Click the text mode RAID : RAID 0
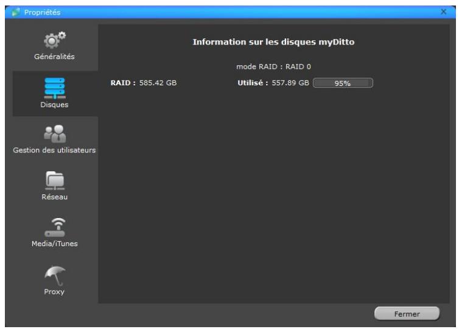 pos(273,66)
